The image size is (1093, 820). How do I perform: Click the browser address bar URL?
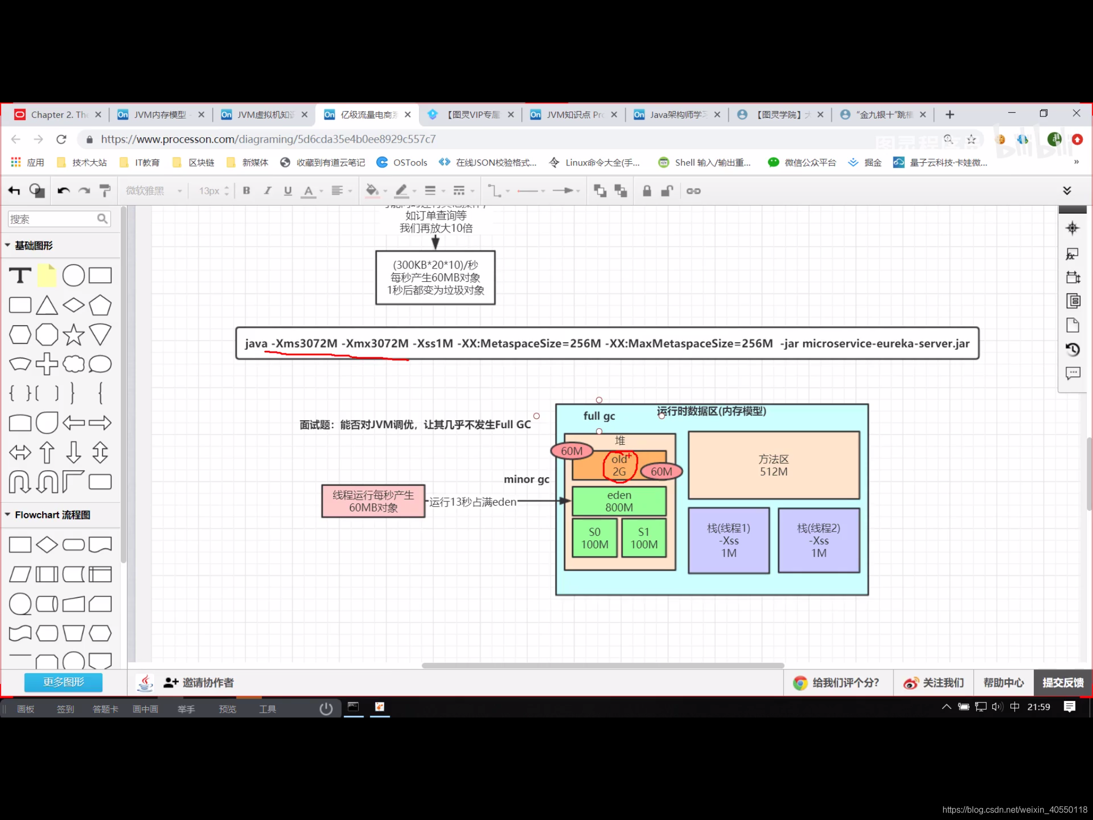coord(268,139)
